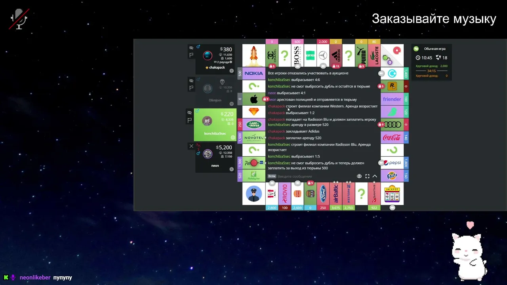Select the mortgaged Adidas property cell
507x285 pixels.
[x=336, y=55]
